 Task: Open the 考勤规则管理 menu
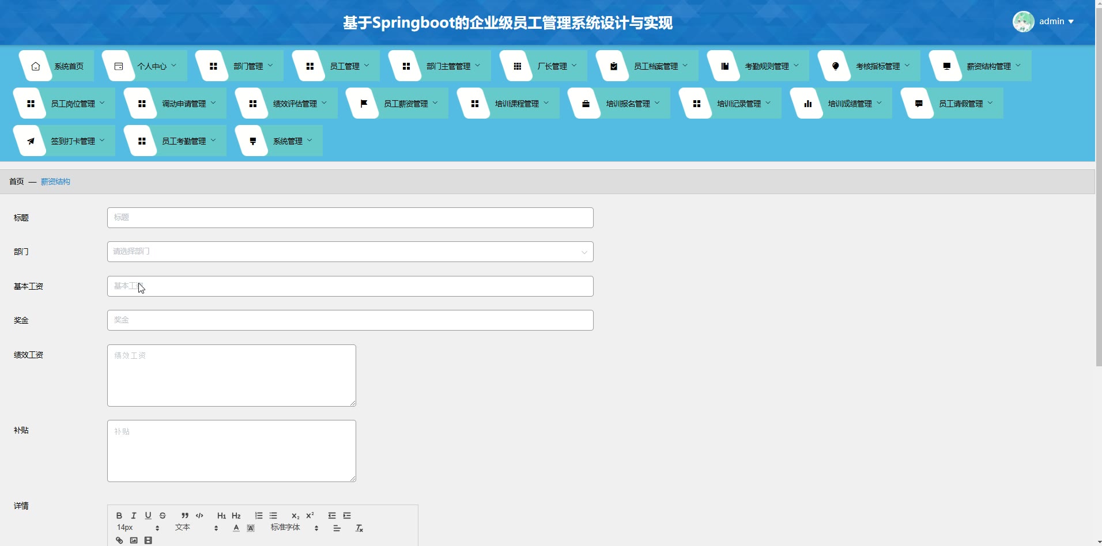(758, 66)
